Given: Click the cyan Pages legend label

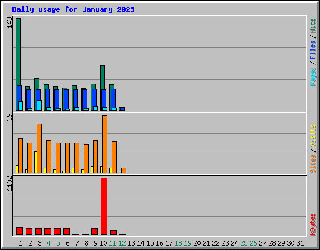Looking at the screenshot, I should tap(313, 76).
